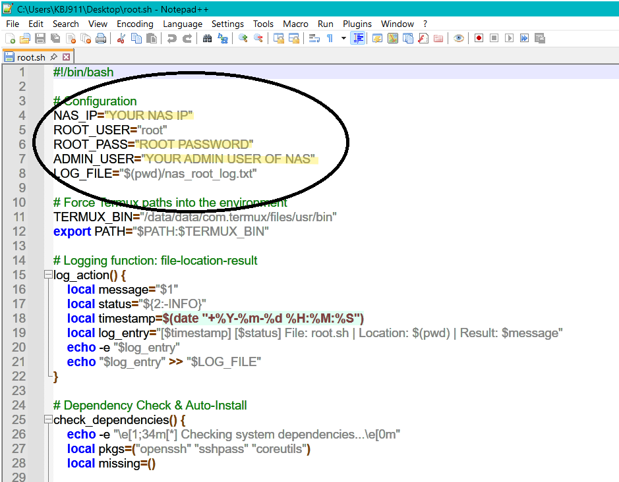This screenshot has width=619, height=482.
Task: Toggle word wrap in toolbar
Action: pos(314,39)
